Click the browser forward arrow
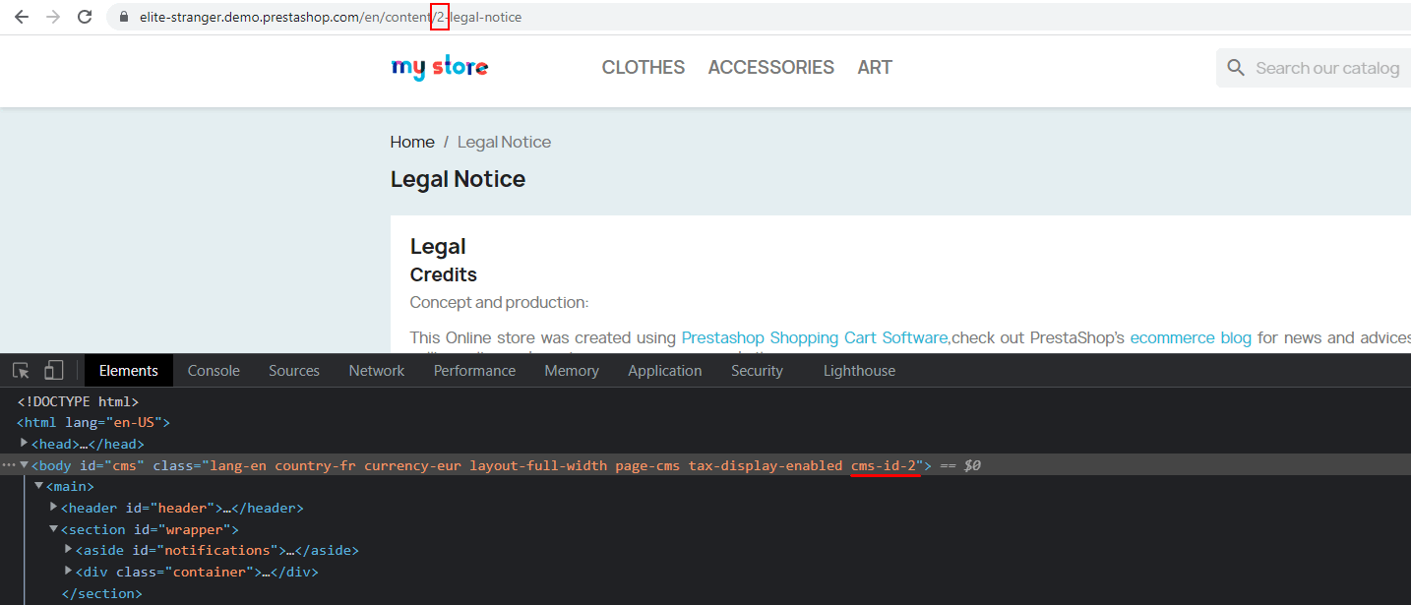 (53, 17)
